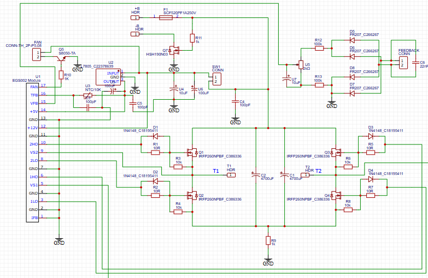The image size is (428, 278).
Task: Click the Q1 IRFP260 MOSFET symbol
Action: pos(192,153)
